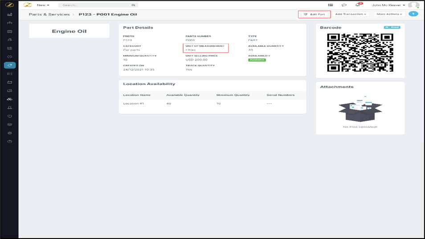Click the list view icon in header
Viewport: 425px width, 239px height.
(x=331, y=5)
